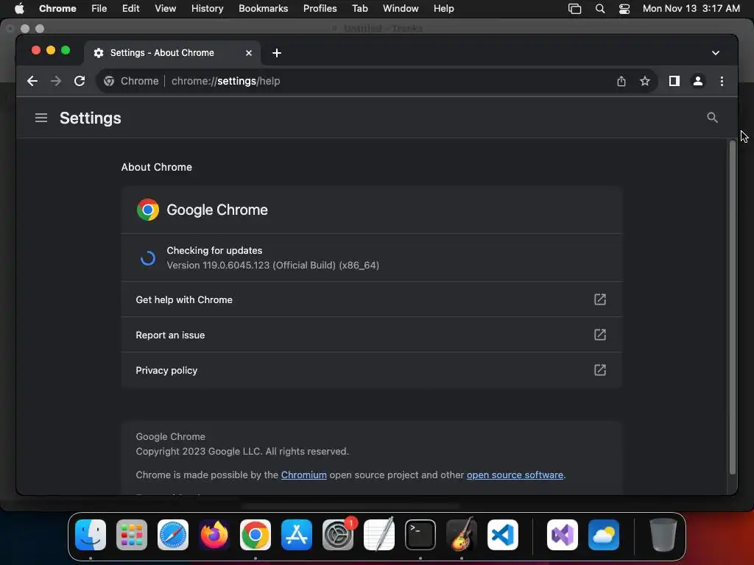Open Visual Studio Code from the dock

coord(502,535)
